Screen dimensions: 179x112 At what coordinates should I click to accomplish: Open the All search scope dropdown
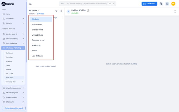click(x=62, y=4)
